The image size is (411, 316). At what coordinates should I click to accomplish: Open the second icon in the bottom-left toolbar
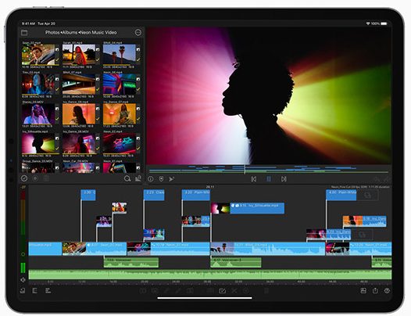[34, 290]
